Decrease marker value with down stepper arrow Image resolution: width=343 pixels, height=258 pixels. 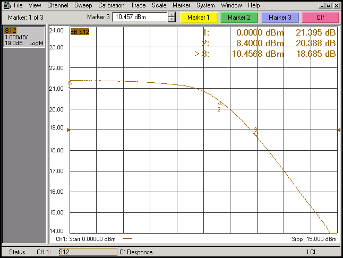click(x=171, y=20)
